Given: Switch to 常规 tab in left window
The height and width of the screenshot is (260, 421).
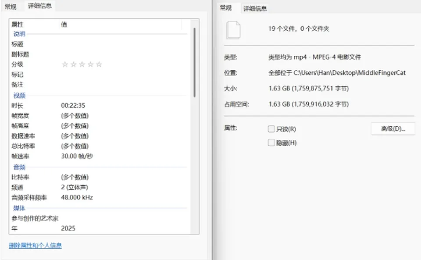Looking at the screenshot, I should [x=11, y=7].
